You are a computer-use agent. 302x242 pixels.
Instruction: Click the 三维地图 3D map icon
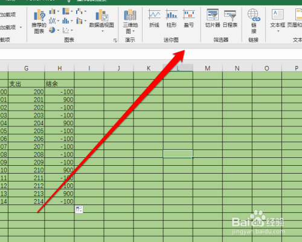tap(130, 15)
